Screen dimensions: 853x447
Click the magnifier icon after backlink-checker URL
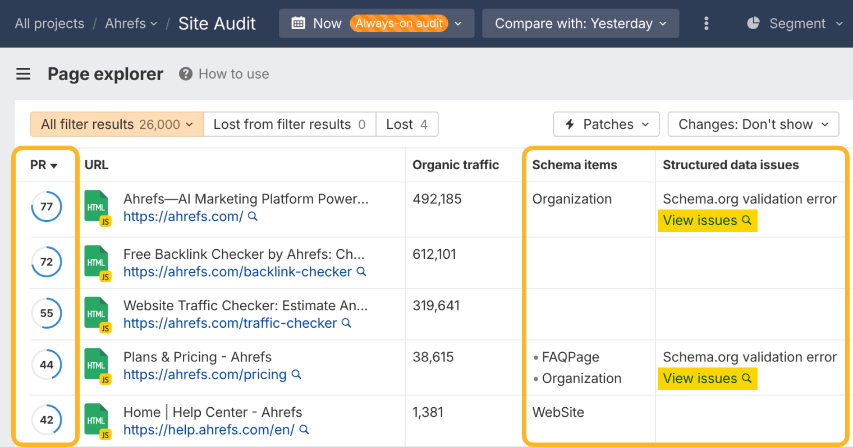(x=361, y=272)
